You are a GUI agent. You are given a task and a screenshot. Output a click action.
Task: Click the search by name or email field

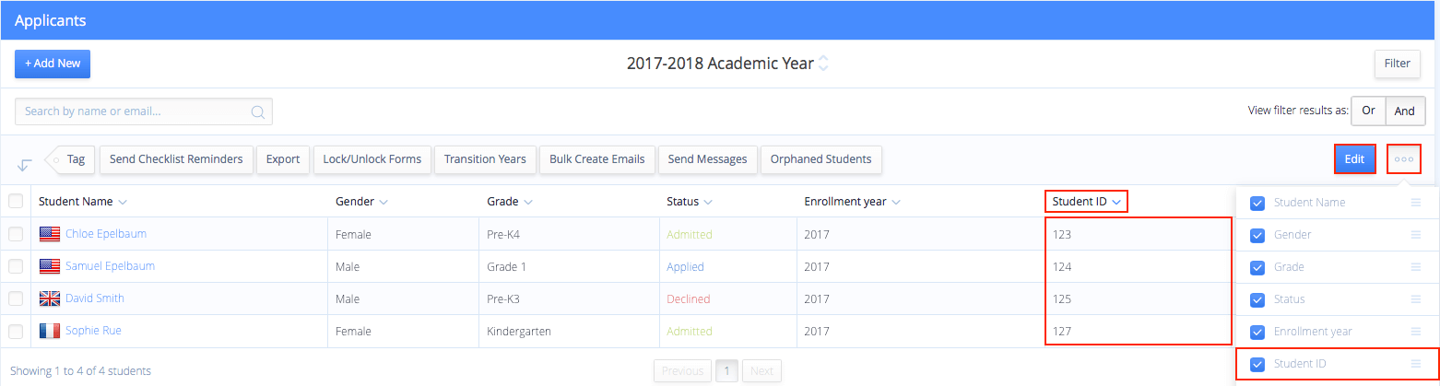tap(134, 111)
